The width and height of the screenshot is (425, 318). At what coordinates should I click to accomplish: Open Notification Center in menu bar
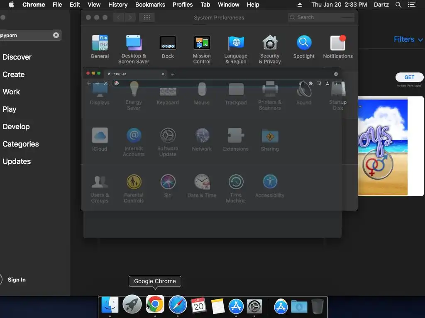[412, 5]
